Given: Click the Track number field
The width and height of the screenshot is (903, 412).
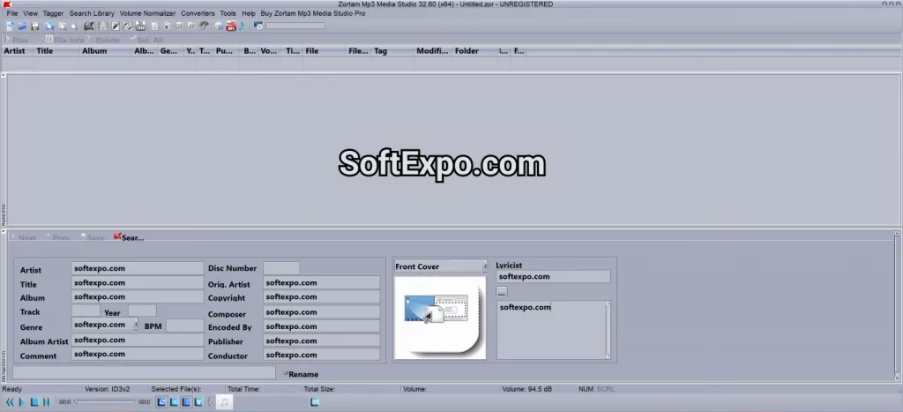Looking at the screenshot, I should point(86,311).
